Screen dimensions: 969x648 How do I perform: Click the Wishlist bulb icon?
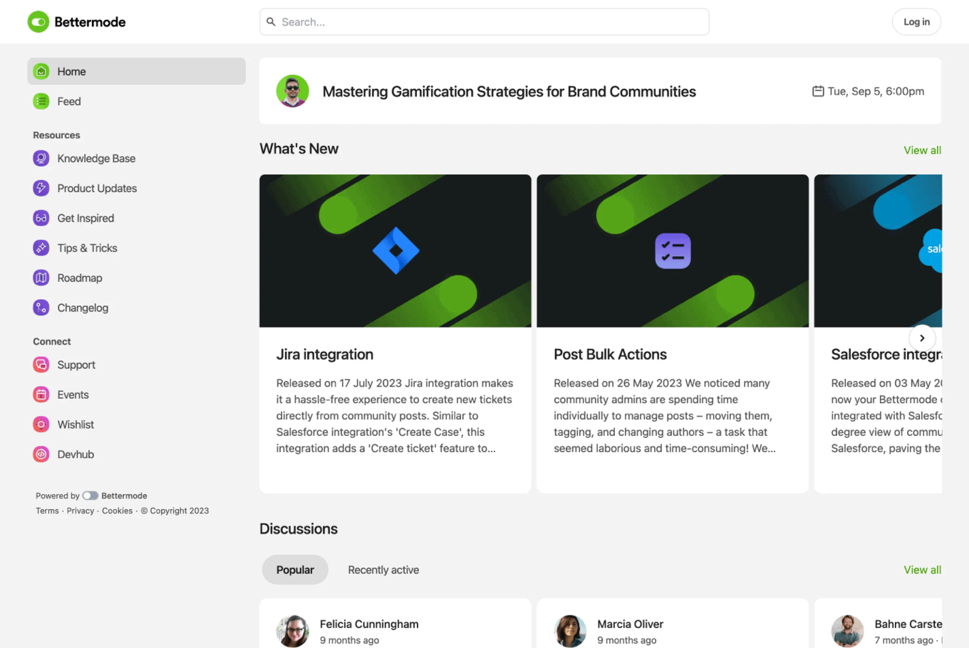(41, 424)
